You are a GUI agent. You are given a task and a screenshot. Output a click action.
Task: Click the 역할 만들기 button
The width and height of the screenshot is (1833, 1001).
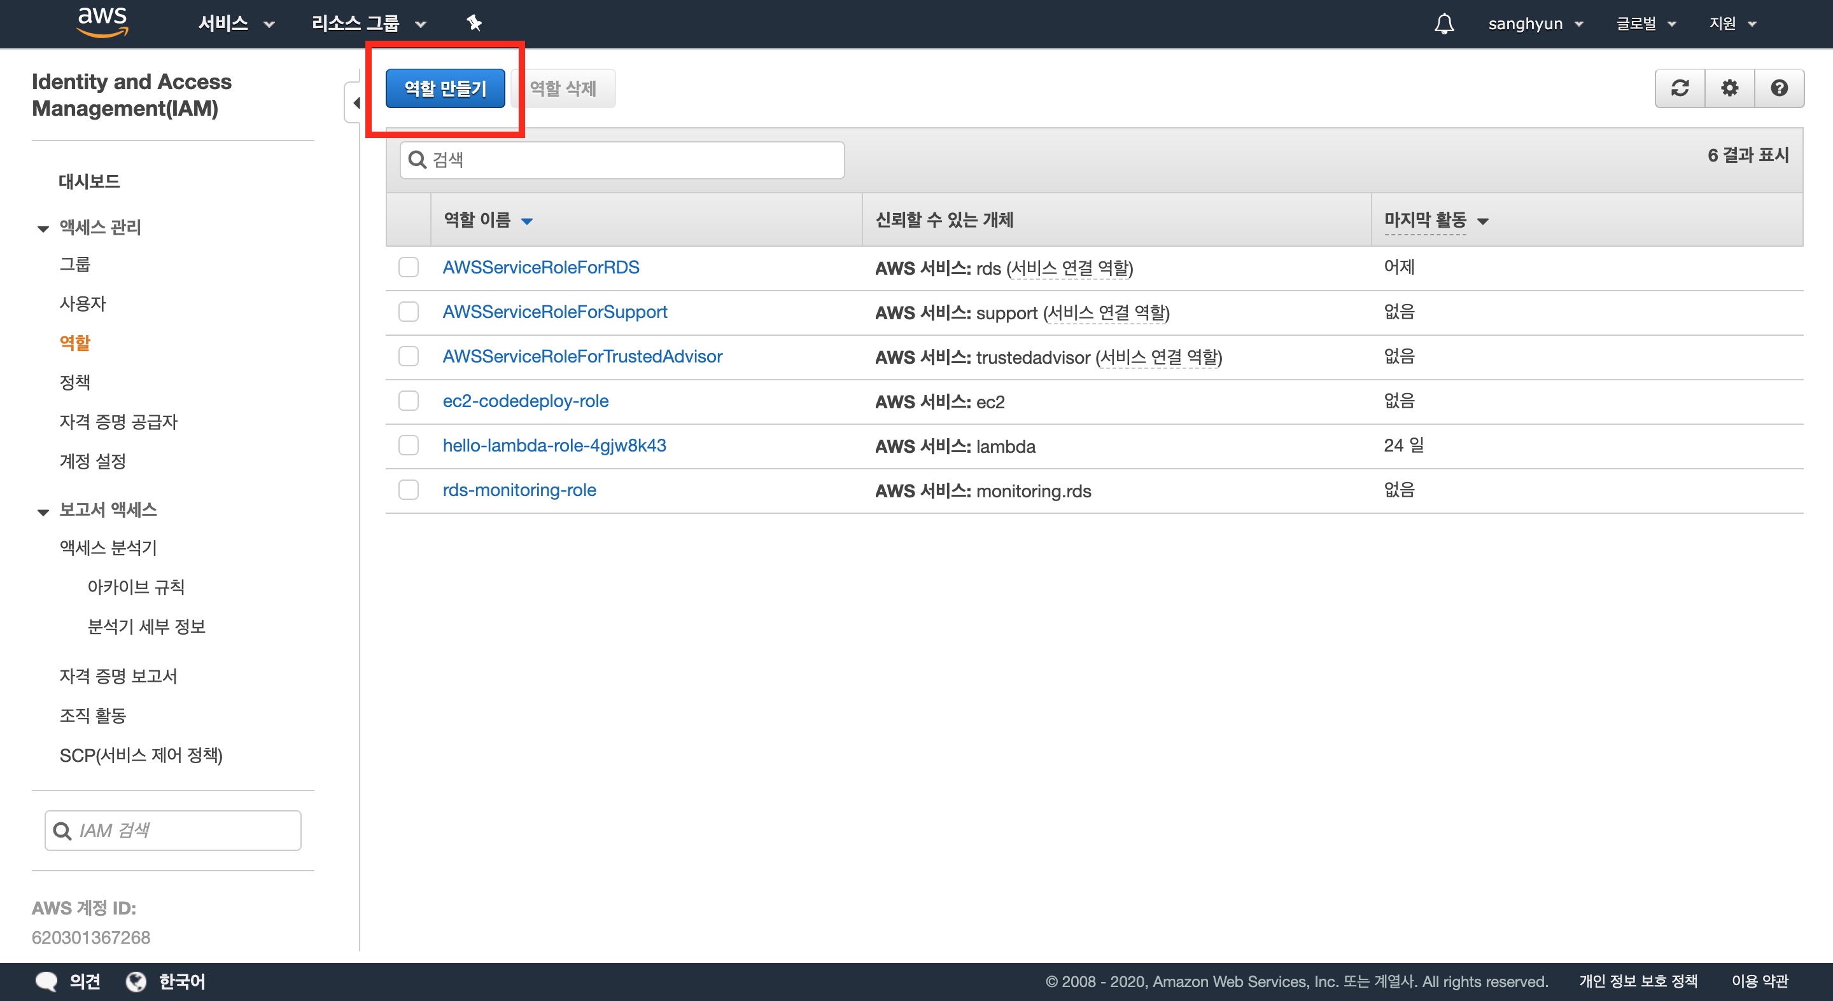point(445,88)
